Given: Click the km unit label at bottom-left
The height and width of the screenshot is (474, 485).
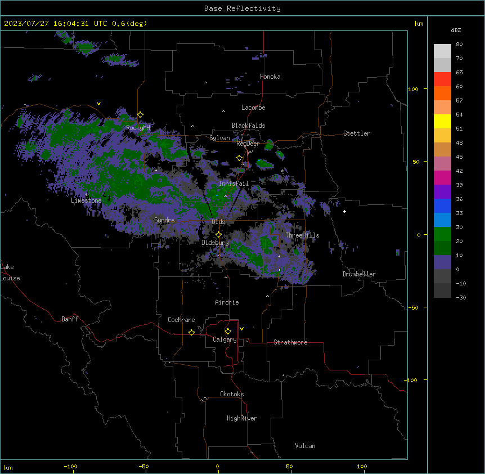Looking at the screenshot, I should tap(8, 467).
